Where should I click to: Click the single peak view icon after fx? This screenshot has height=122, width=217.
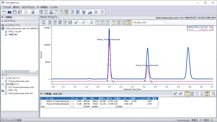[x=97, y=23]
